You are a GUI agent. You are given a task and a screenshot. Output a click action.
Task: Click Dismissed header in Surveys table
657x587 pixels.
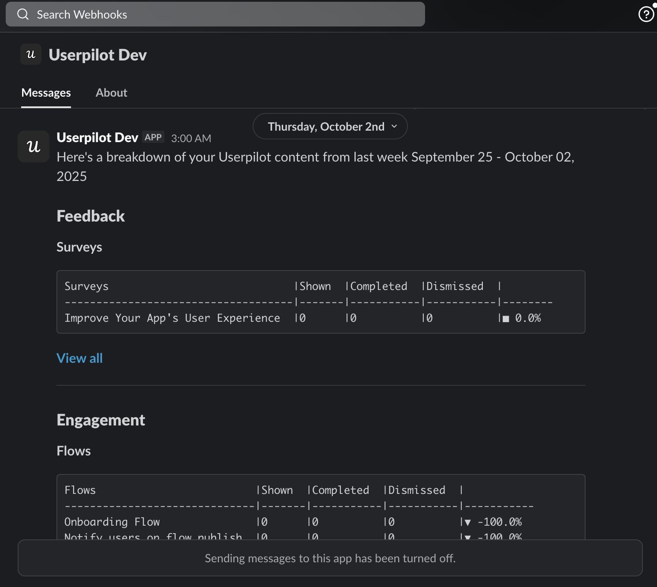(x=455, y=286)
